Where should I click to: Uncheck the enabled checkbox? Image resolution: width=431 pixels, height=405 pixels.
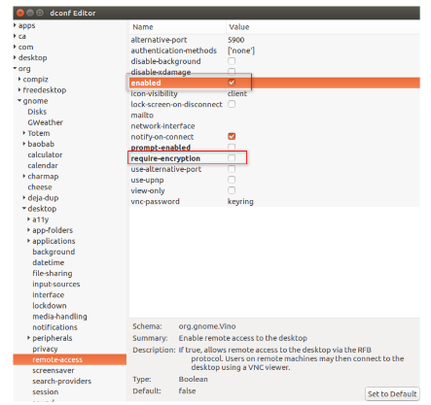[232, 83]
